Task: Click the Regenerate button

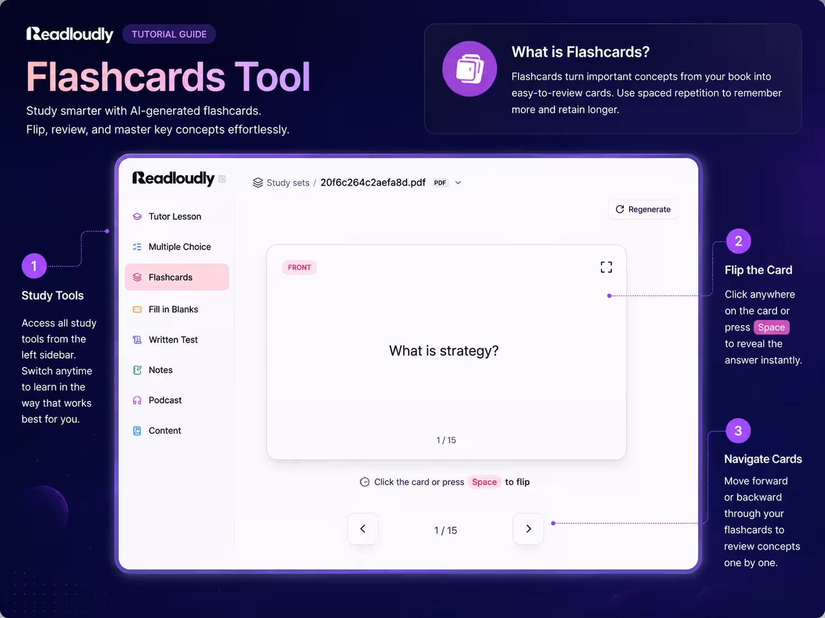Action: [x=643, y=209]
